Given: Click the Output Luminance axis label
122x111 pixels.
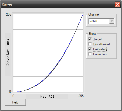Looking at the screenshot, I should 8,52.
